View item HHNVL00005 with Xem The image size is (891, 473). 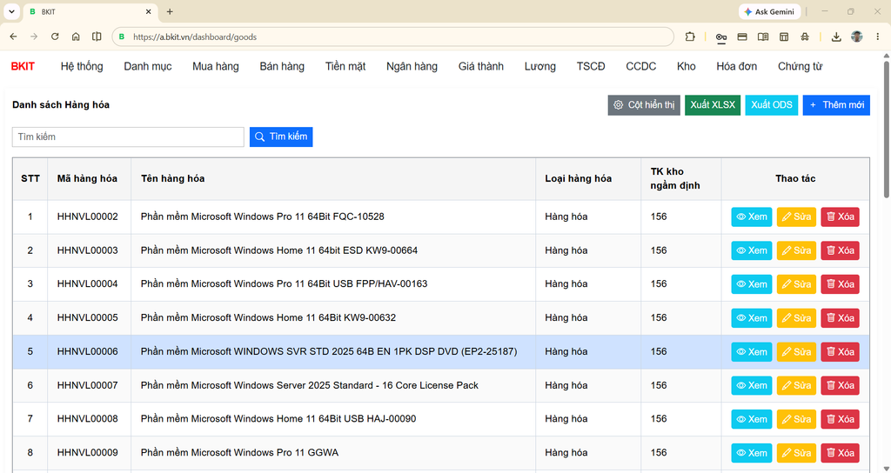751,318
